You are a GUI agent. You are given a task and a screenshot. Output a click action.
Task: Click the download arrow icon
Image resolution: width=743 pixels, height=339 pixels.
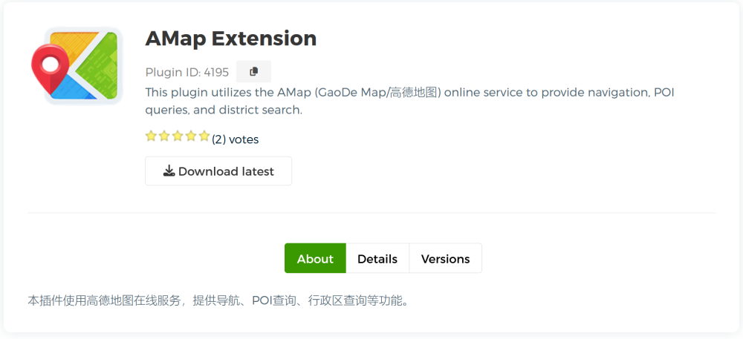pyautogui.click(x=169, y=171)
